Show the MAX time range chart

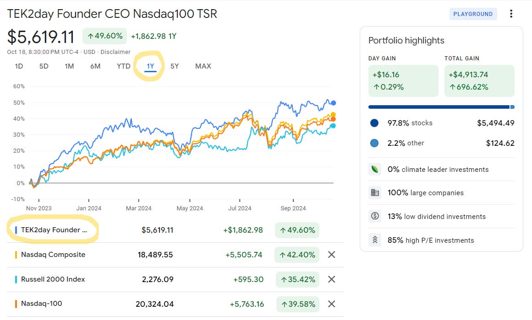[203, 66]
